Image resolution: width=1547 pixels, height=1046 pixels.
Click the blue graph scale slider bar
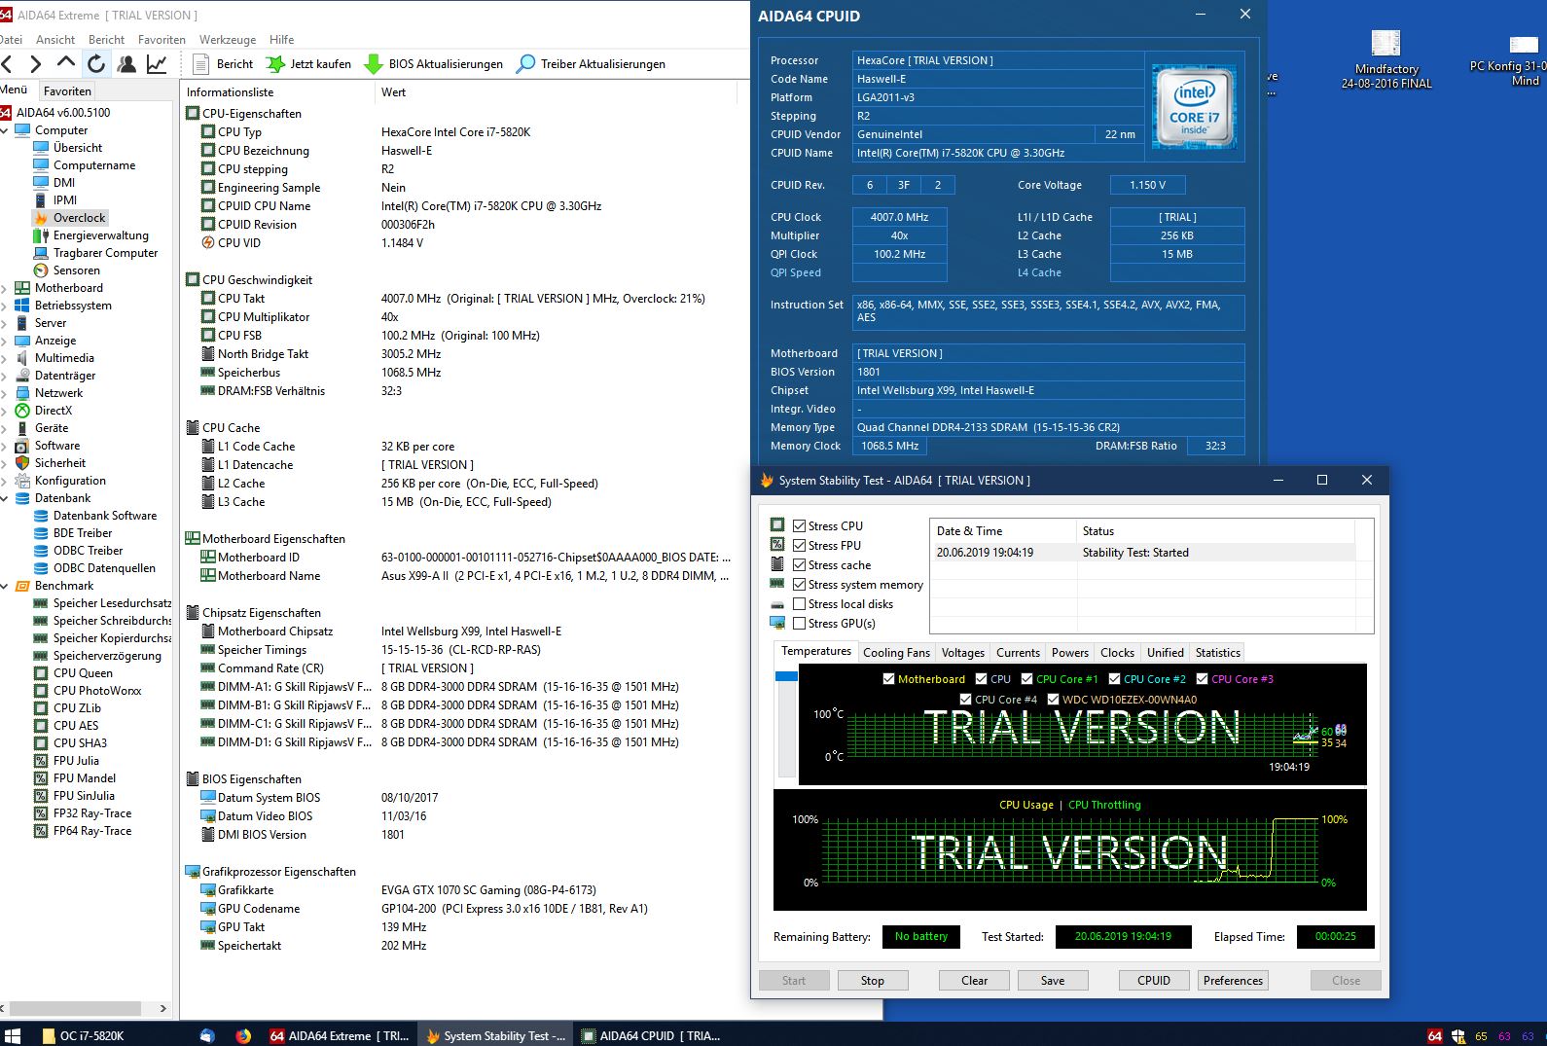786,676
